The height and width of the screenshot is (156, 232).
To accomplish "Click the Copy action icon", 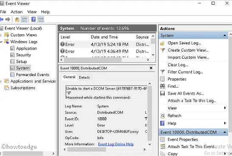I will 162,153.
